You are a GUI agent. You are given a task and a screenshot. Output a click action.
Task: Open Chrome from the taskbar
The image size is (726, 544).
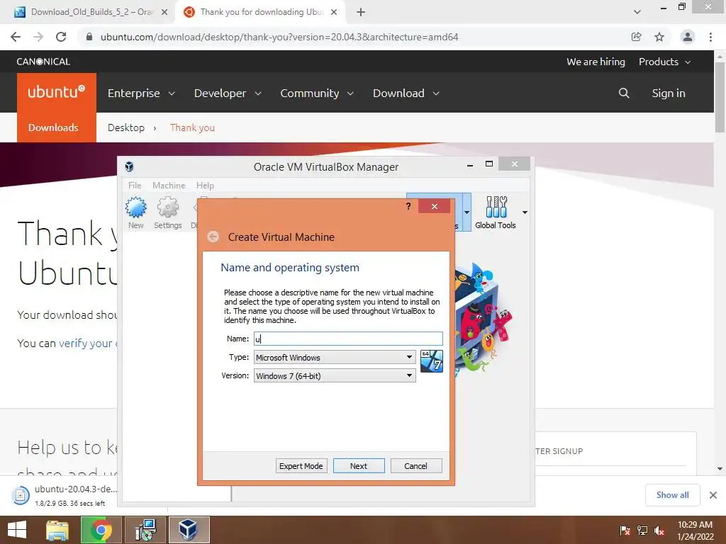point(101,530)
